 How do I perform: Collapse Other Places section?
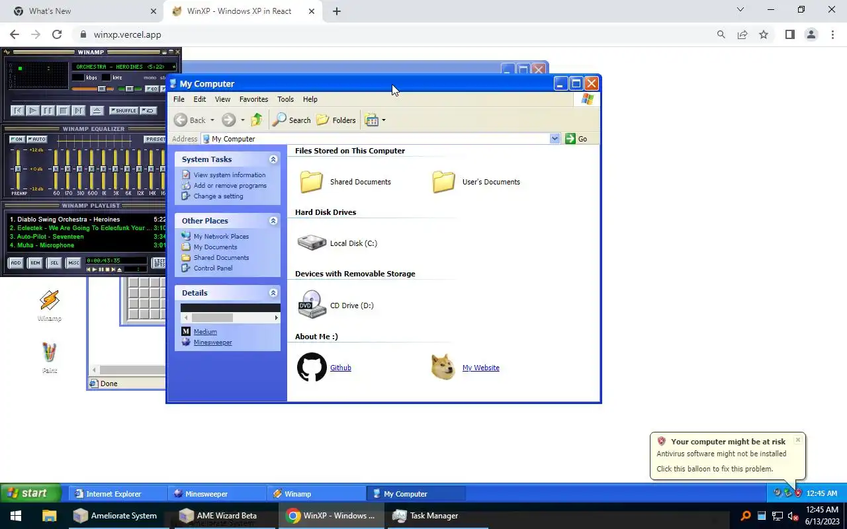pos(273,221)
